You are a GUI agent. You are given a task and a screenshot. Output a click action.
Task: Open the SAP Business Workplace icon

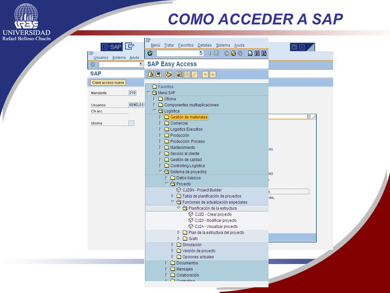tap(169, 74)
